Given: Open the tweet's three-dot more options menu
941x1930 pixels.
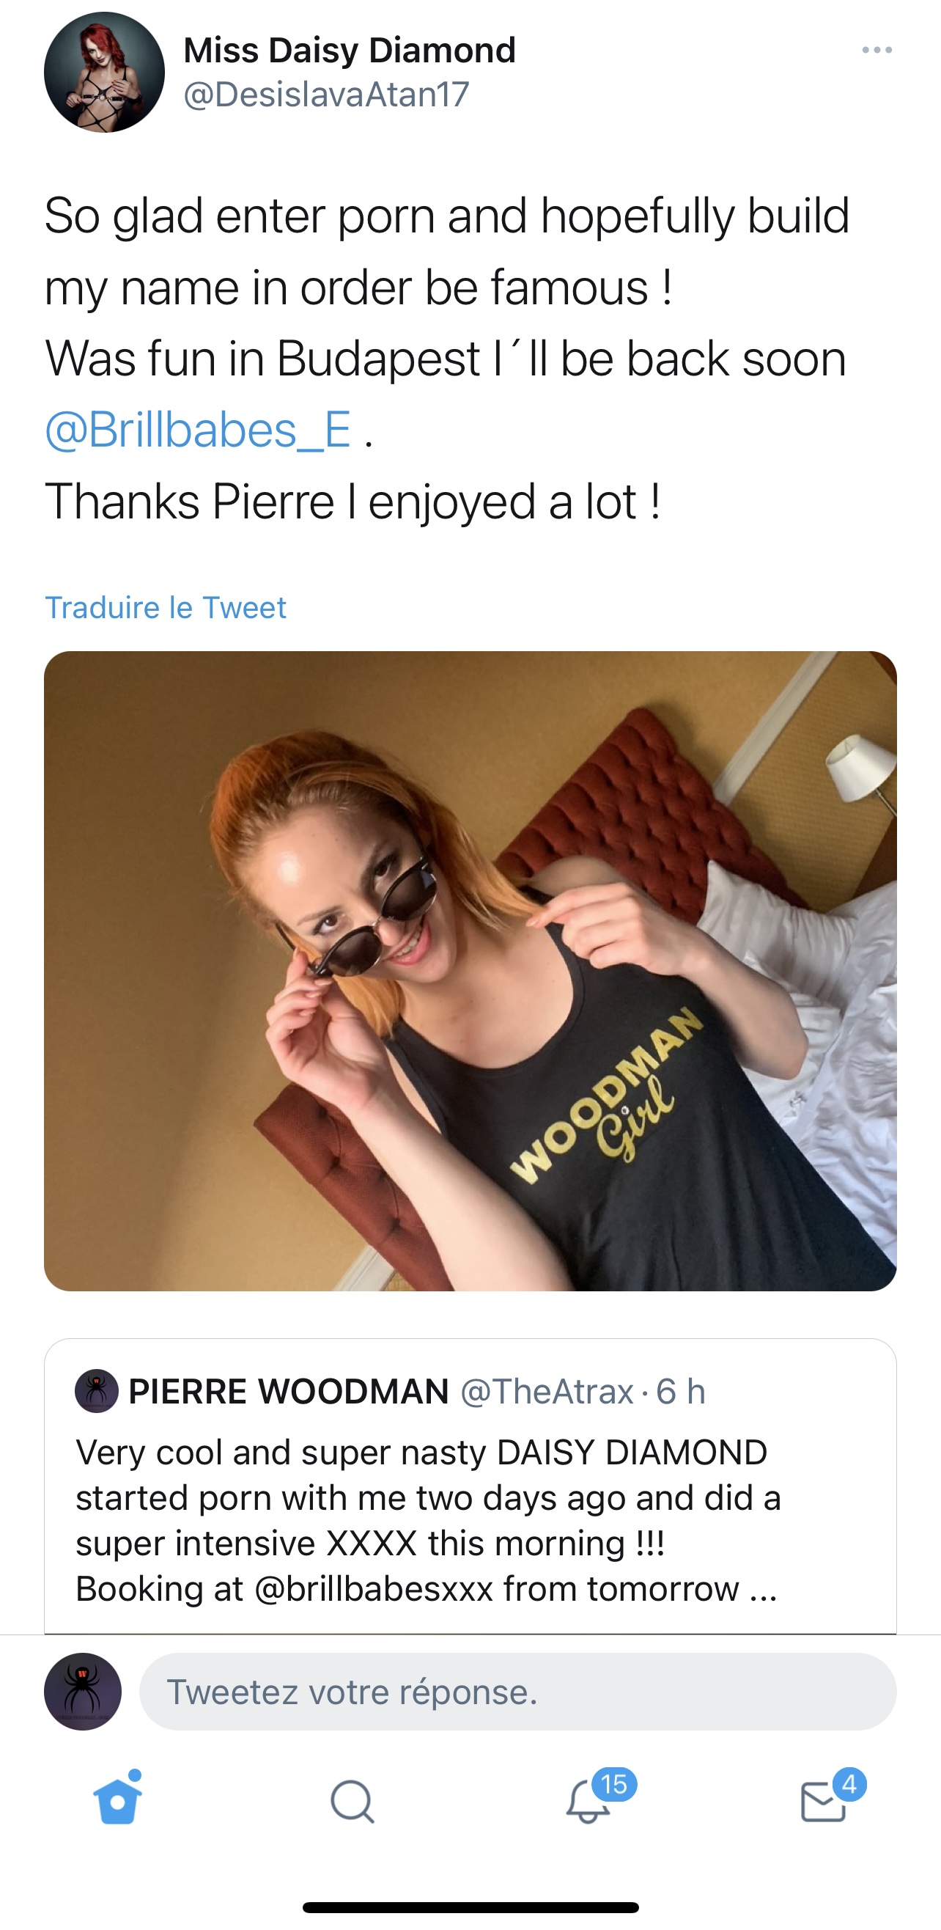Looking at the screenshot, I should [877, 50].
